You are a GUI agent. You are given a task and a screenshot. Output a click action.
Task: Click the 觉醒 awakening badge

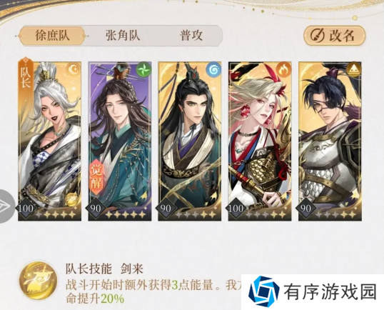(97, 176)
